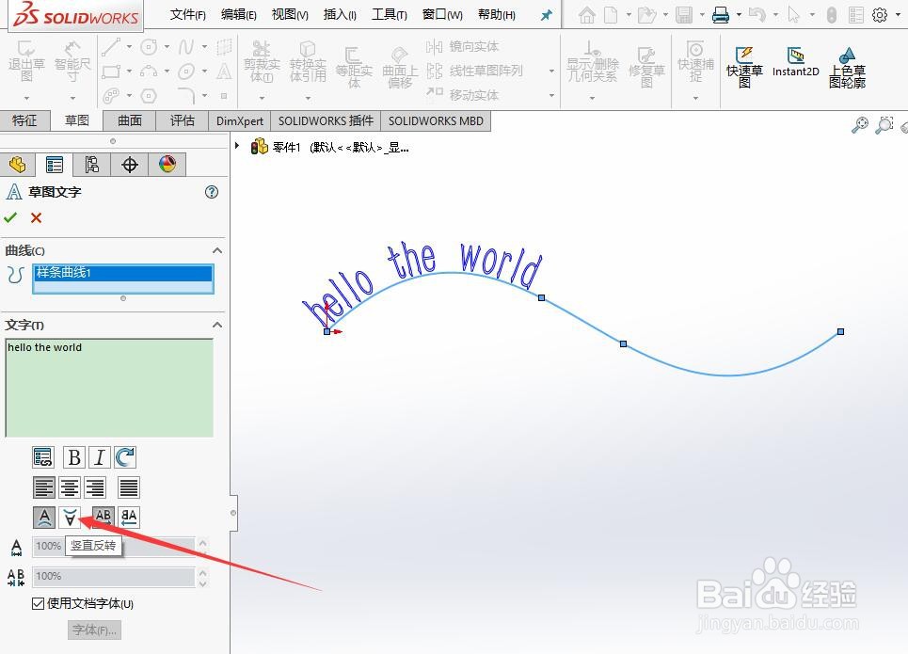Click the Save disk icon
Viewport: 908px width, 654px height.
[x=684, y=15]
